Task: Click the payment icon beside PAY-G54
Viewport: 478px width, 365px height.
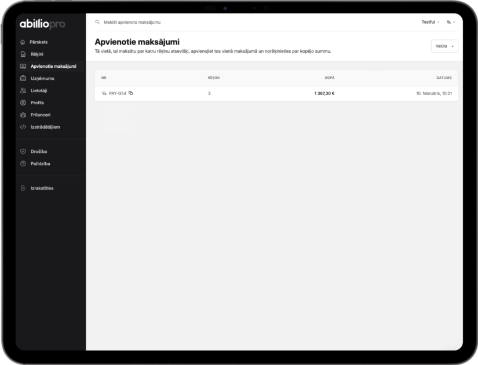Action: point(104,93)
